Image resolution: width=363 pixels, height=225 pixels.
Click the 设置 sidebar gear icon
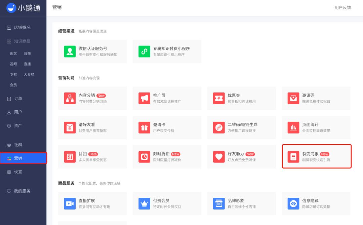9,172
